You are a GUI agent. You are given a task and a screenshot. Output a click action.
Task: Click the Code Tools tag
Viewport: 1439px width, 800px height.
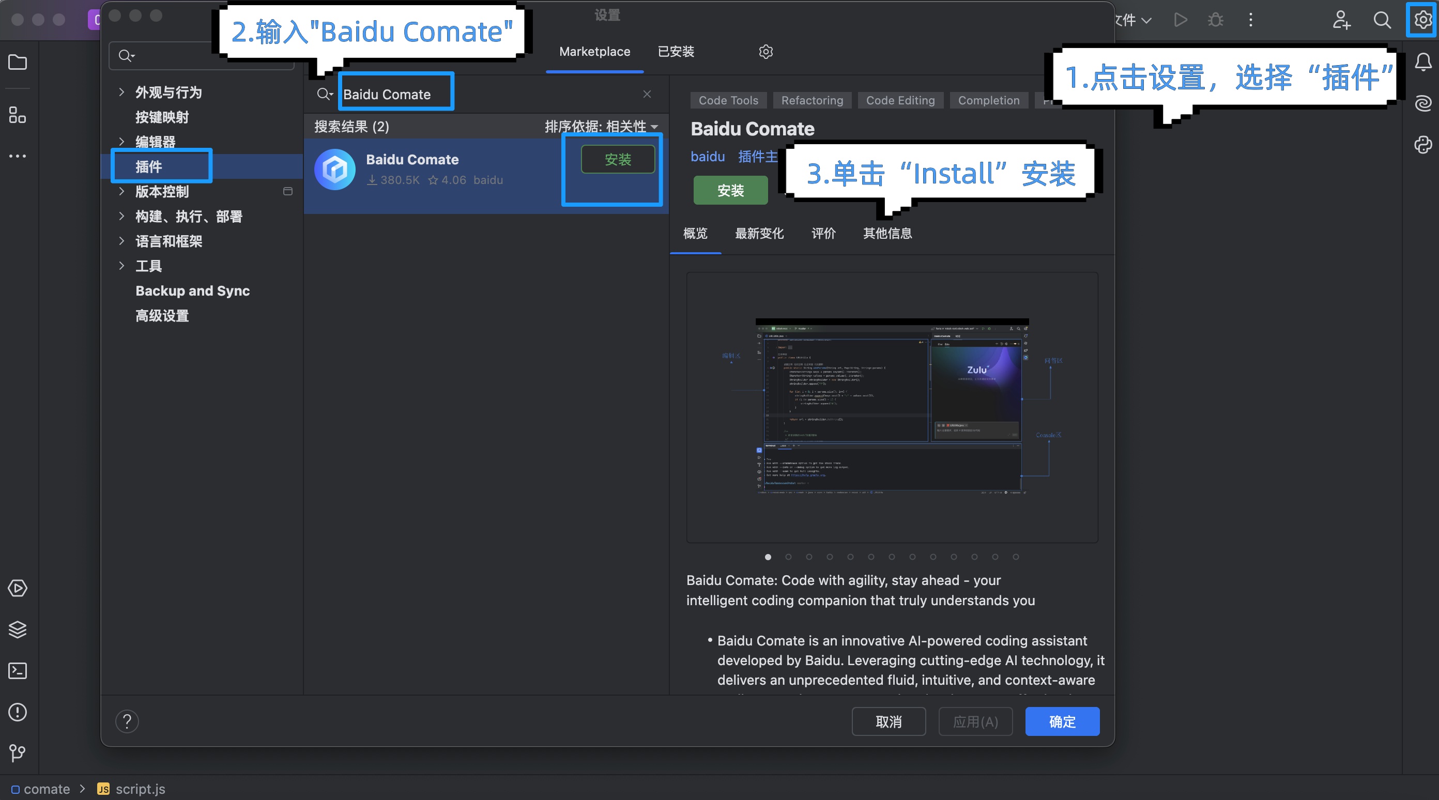tap(728, 100)
